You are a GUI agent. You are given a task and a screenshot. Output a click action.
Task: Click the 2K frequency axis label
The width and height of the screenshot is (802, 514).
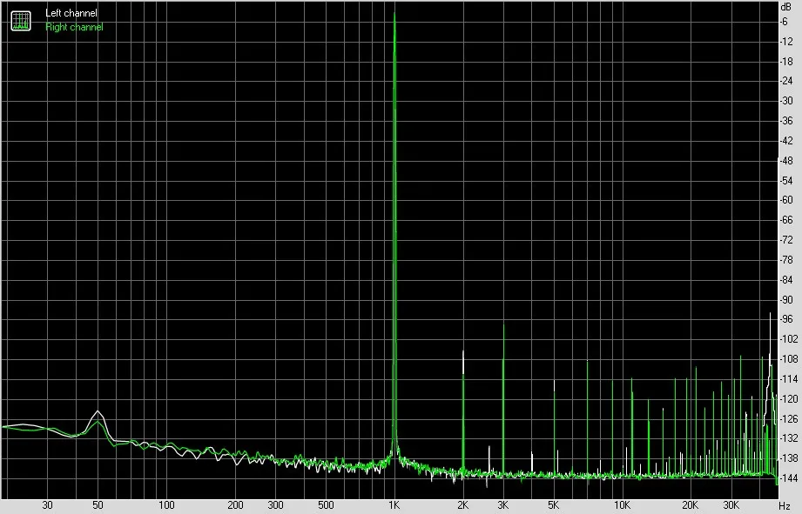(x=463, y=505)
